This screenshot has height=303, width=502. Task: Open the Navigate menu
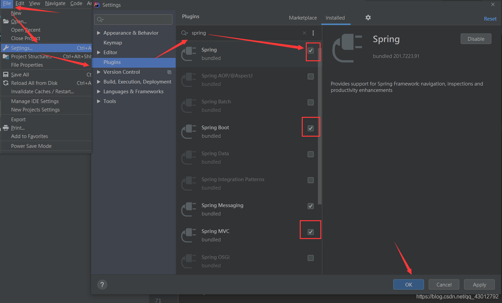(55, 3)
